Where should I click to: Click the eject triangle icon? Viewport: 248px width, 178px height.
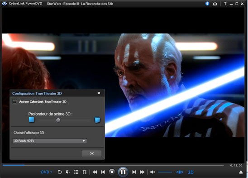(x=241, y=172)
